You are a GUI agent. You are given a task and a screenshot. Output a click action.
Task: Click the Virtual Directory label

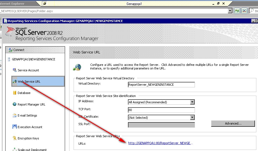pos(90,83)
